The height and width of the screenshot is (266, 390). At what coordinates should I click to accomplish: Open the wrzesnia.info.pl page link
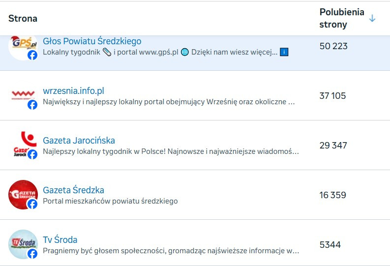click(73, 91)
